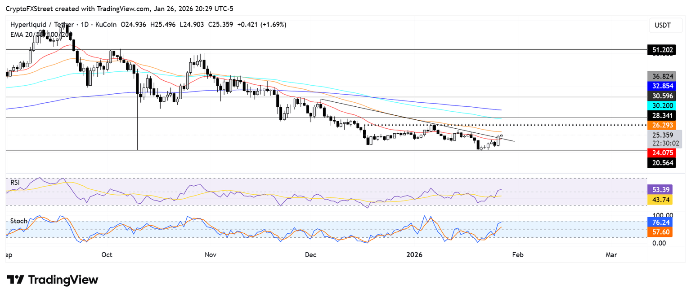Click the orange Stoch value 57.60
Image resolution: width=691 pixels, height=297 pixels.
click(x=661, y=232)
